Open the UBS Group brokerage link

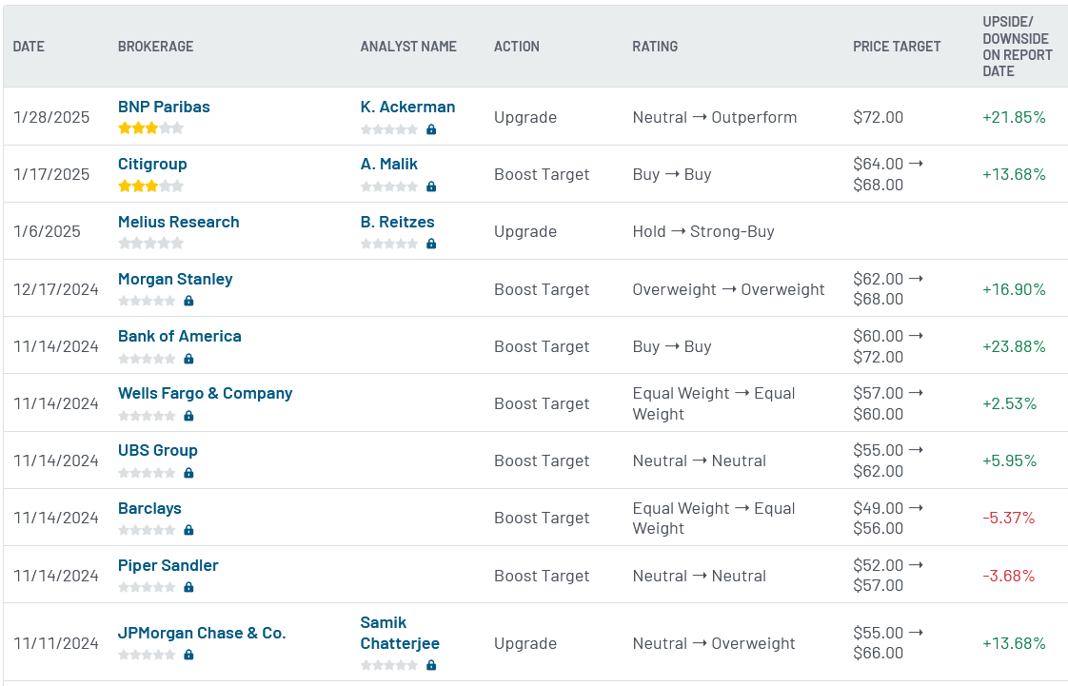point(157,451)
